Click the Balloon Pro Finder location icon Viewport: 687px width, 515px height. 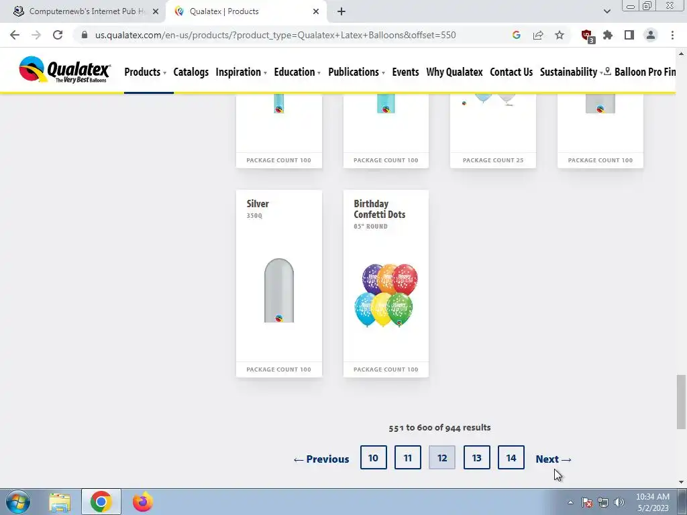607,71
